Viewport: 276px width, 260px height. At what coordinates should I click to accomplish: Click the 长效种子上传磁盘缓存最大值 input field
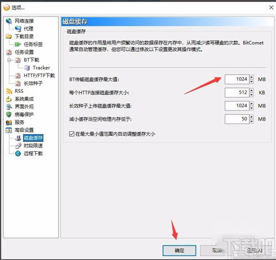coord(237,106)
